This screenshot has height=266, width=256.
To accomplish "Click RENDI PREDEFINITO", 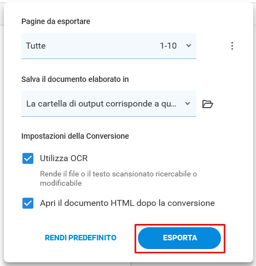I will [x=80, y=238].
